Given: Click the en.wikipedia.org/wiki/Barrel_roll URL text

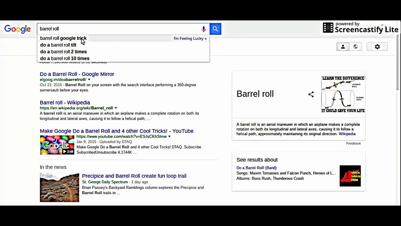Looking at the screenshot, I should pos(76,108).
